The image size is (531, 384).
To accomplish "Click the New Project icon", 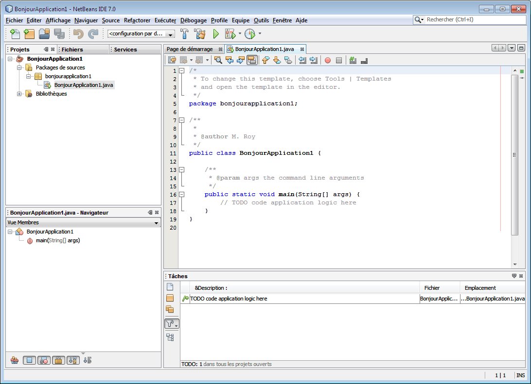I will coord(30,33).
